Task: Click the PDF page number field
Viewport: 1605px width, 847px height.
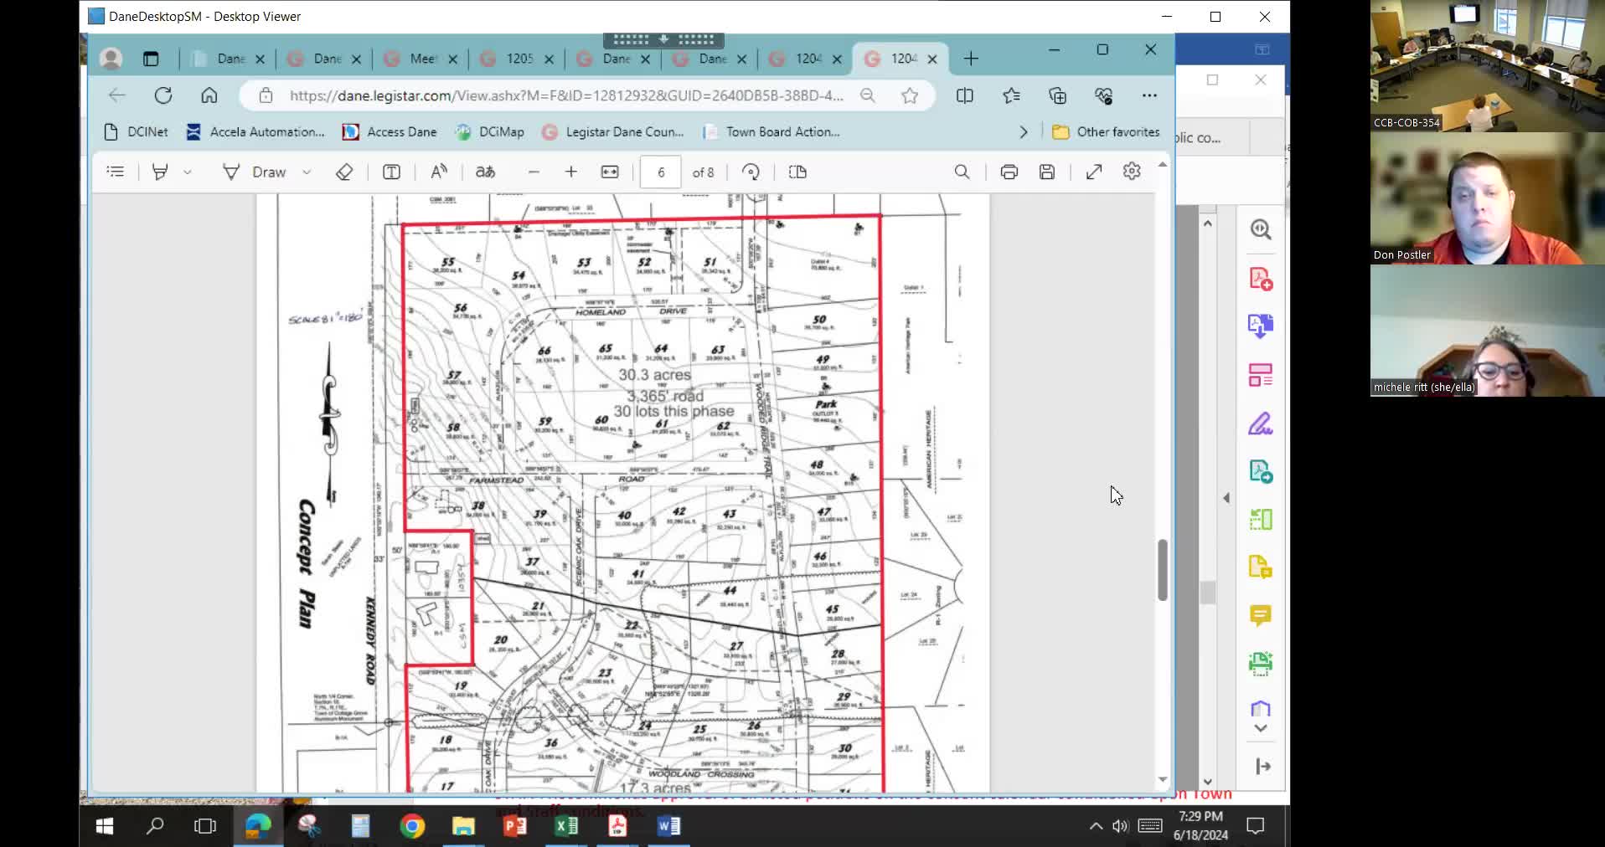Action: click(x=661, y=172)
